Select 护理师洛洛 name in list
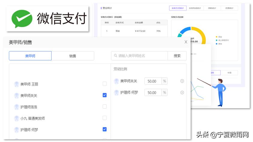 [x=29, y=107]
